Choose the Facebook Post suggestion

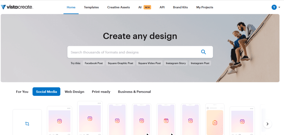coord(94,63)
